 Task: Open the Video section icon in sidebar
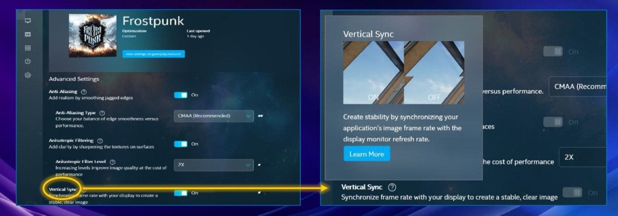click(x=28, y=34)
